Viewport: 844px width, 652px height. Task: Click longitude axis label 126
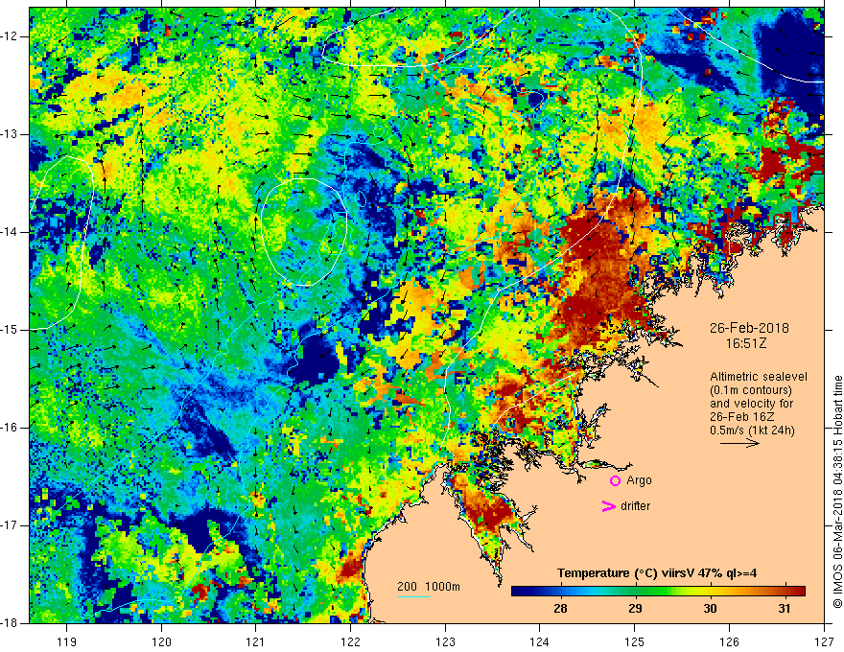tap(729, 641)
